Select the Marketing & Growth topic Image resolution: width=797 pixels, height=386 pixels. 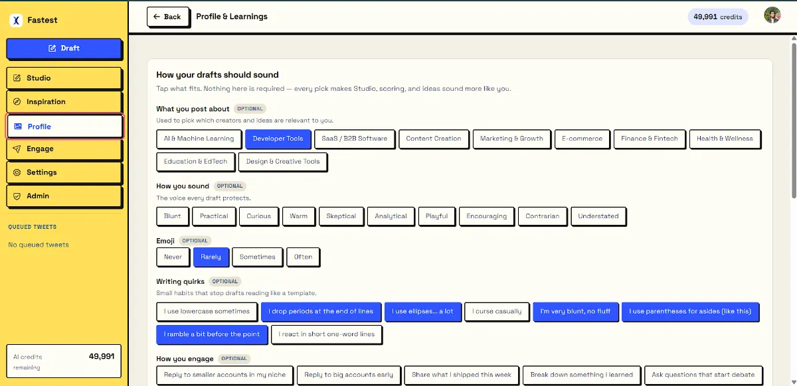tap(511, 139)
